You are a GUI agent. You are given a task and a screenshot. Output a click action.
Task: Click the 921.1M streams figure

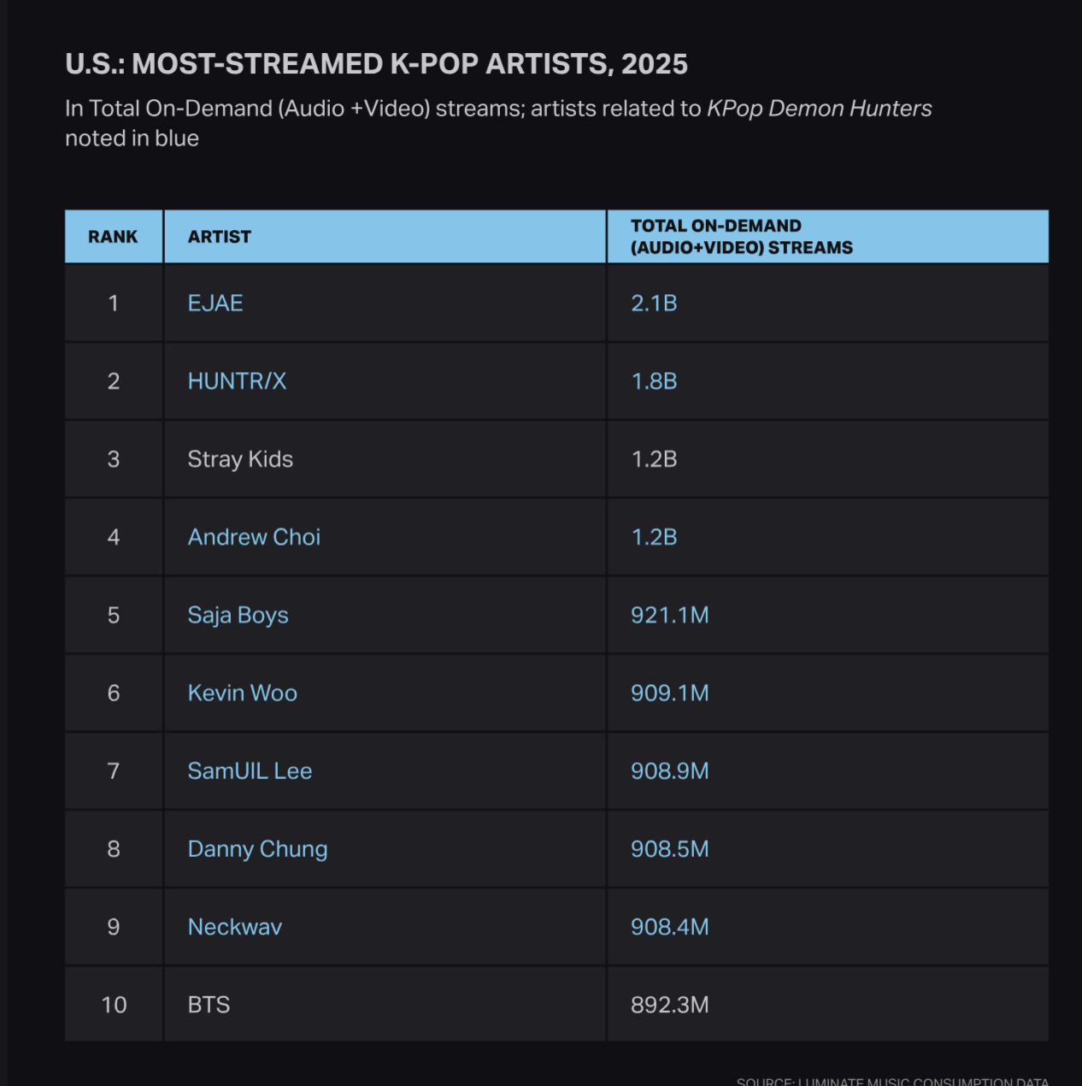pyautogui.click(x=669, y=615)
